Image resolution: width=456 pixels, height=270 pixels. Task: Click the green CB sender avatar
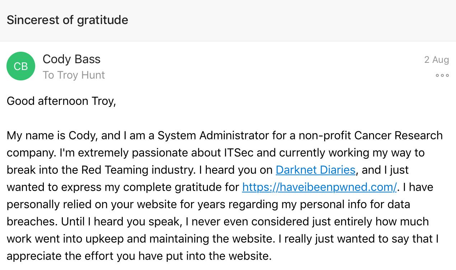click(x=21, y=66)
